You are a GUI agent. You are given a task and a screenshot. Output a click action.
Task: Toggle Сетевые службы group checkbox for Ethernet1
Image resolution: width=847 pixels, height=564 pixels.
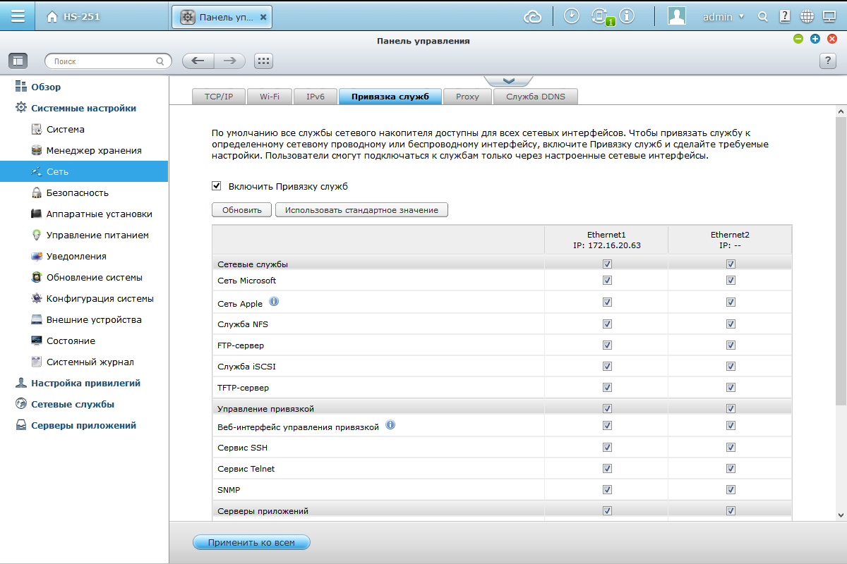[607, 264]
